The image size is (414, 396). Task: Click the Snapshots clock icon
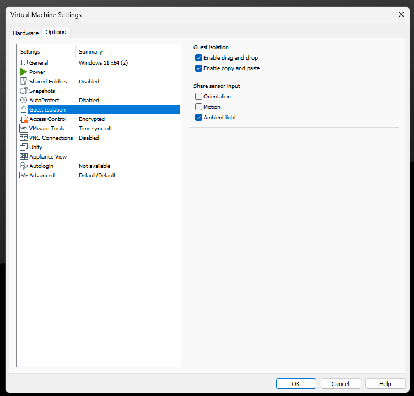pyautogui.click(x=23, y=91)
